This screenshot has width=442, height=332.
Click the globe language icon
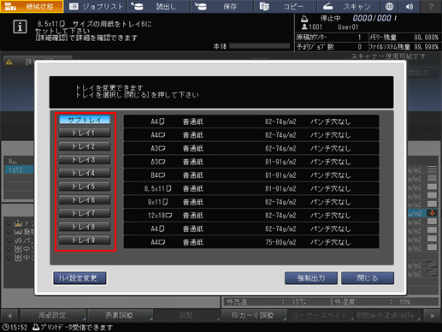click(x=389, y=6)
